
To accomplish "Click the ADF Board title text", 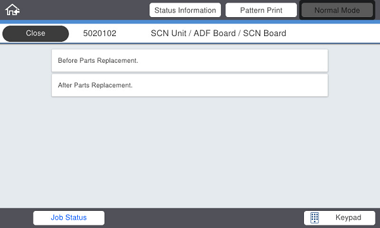I will (x=215, y=34).
